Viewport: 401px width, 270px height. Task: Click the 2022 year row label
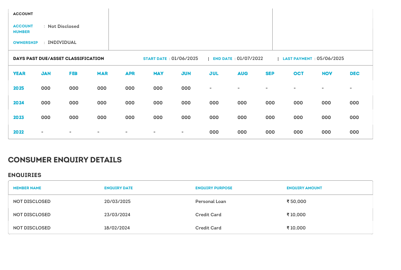click(18, 132)
